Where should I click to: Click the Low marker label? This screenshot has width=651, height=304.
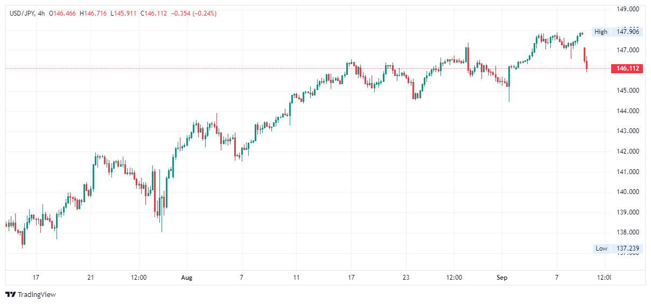601,248
